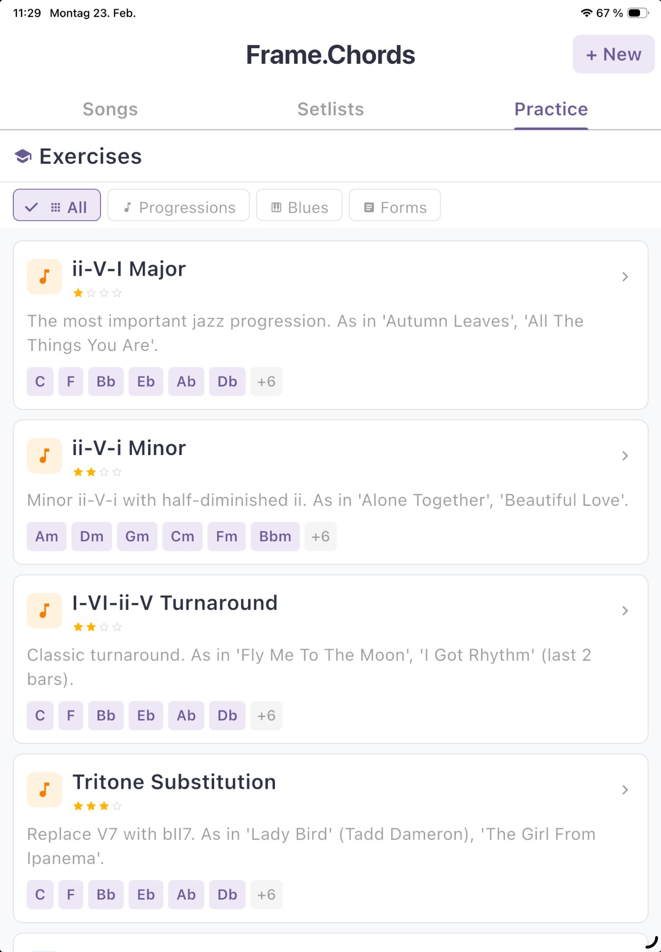Switch to the Songs tab

(110, 109)
